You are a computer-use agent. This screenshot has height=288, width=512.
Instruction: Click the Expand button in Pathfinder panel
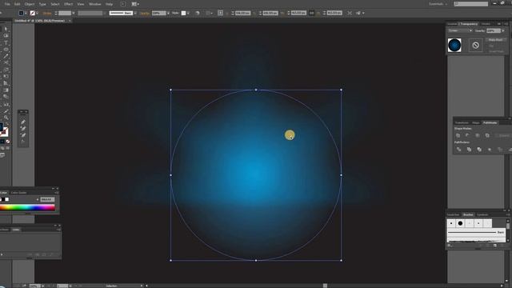pyautogui.click(x=503, y=135)
